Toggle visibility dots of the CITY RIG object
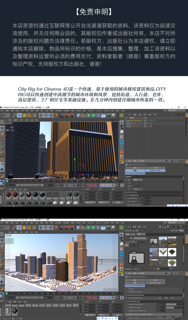This screenshot has height=320, width=188. click(x=147, y=126)
